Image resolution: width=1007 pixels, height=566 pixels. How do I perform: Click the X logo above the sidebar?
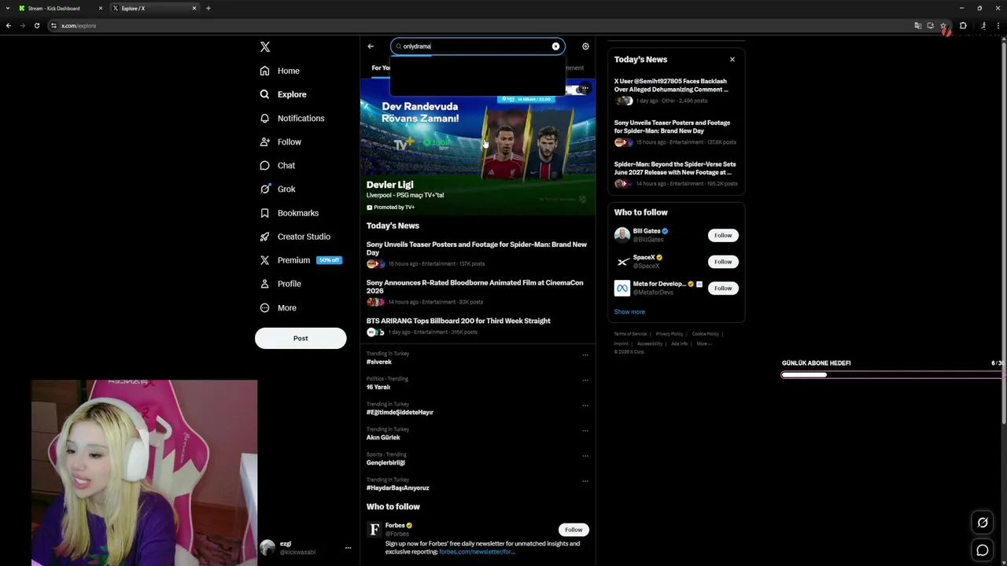tap(265, 47)
